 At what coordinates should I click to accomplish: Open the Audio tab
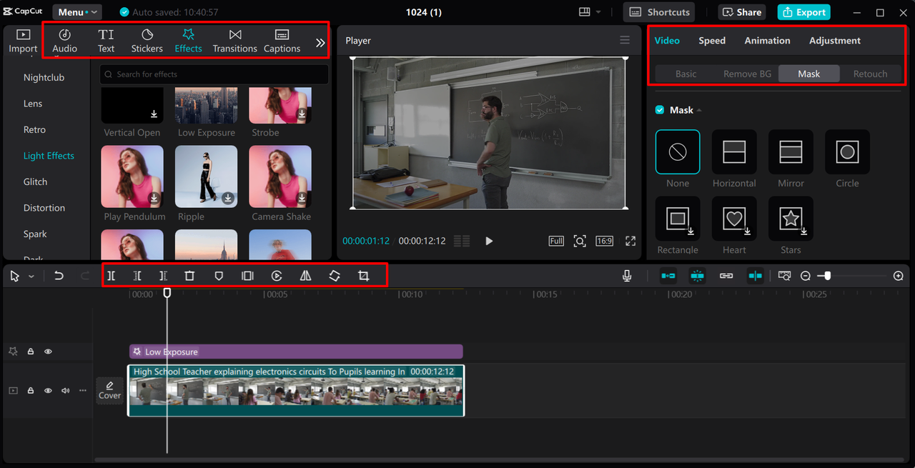point(64,41)
